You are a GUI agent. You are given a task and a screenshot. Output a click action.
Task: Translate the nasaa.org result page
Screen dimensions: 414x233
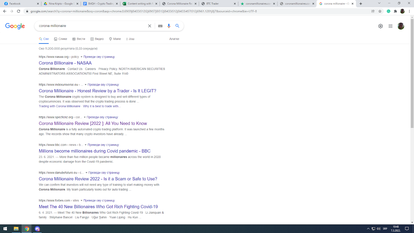click(x=99, y=57)
